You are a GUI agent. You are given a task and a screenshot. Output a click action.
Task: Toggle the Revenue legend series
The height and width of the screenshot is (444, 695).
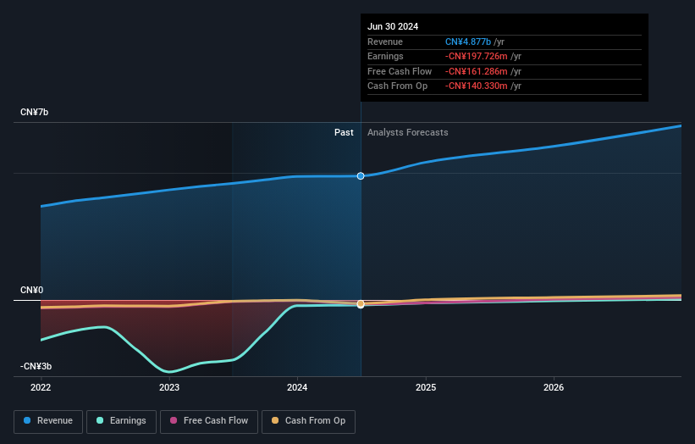tap(48, 421)
